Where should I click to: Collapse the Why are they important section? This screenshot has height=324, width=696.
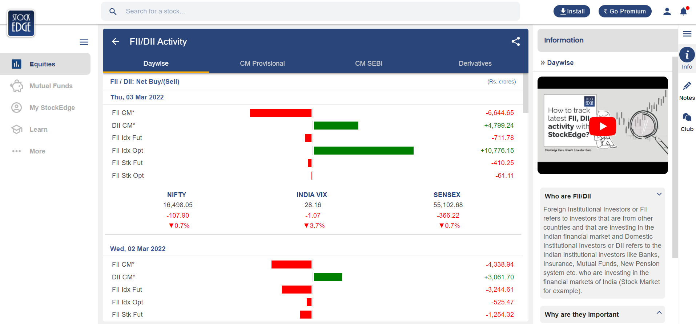click(659, 313)
